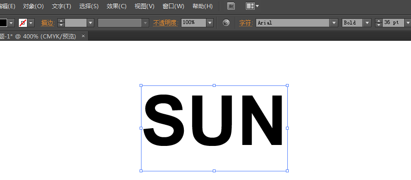Click the stroke none color swatch
The width and height of the screenshot is (411, 180).
pos(23,23)
